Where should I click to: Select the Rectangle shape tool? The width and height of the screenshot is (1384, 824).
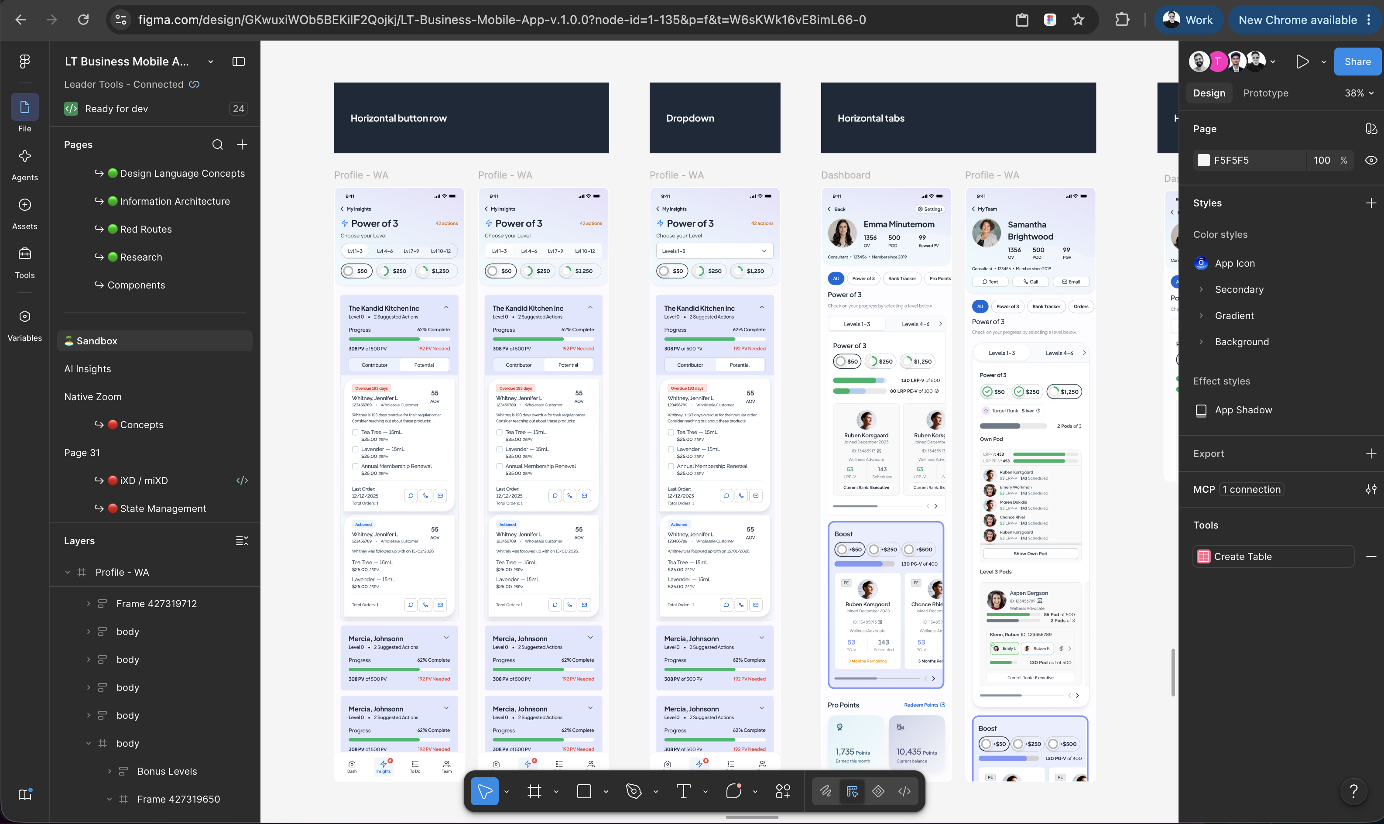pyautogui.click(x=584, y=791)
